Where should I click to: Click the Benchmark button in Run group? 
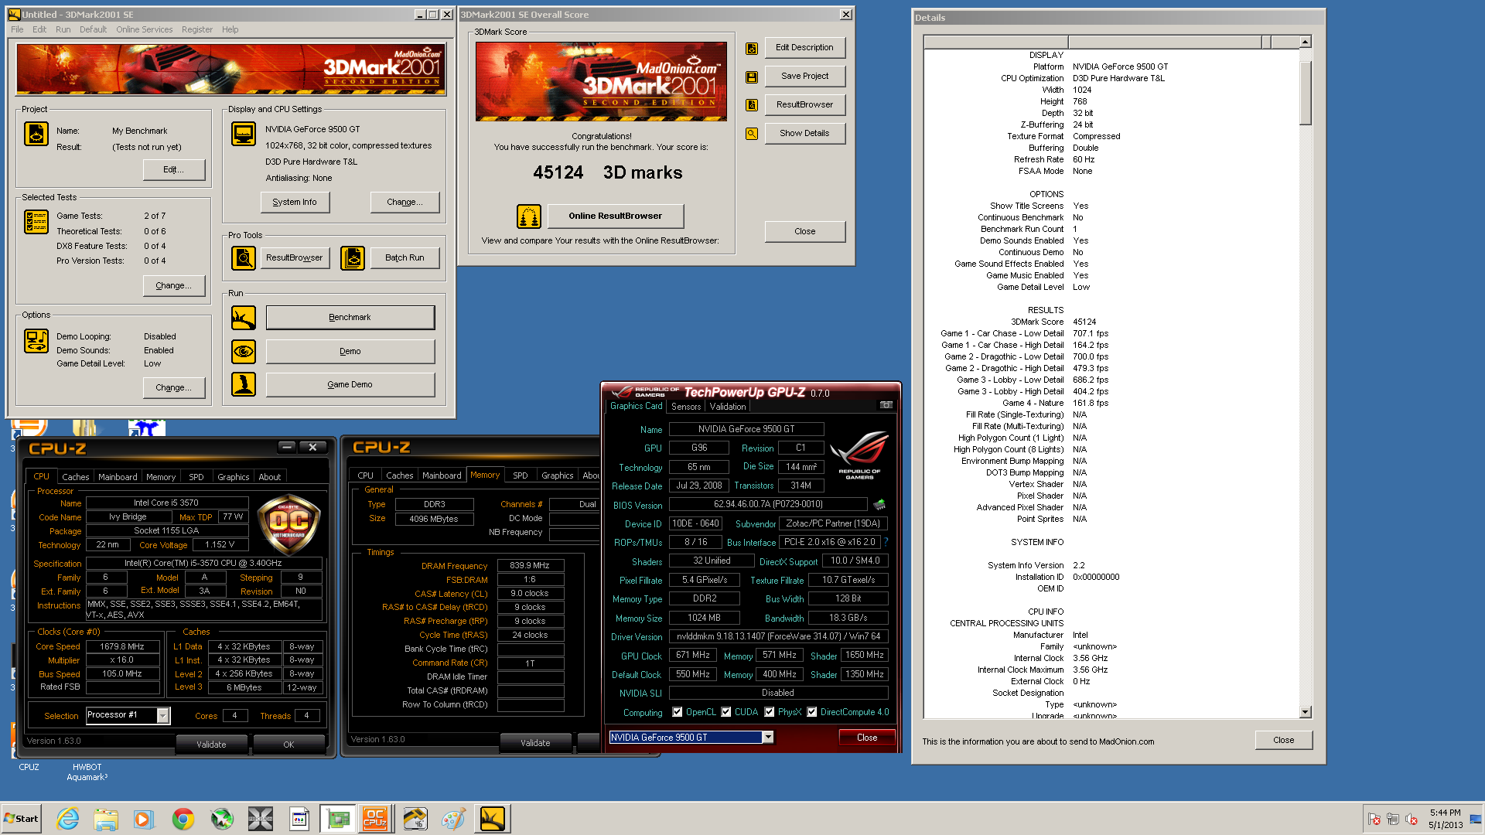350,318
